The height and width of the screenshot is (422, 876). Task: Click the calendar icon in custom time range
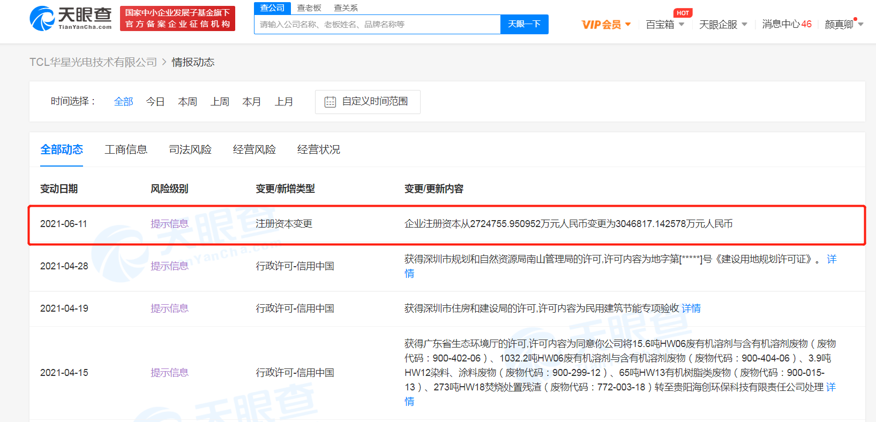click(x=330, y=102)
